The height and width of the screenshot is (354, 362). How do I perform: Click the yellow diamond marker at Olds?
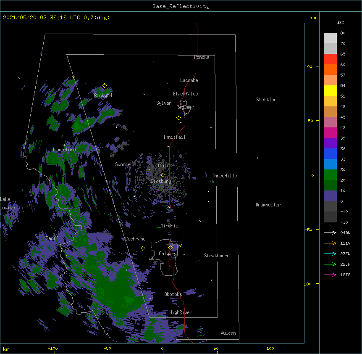[163, 175]
